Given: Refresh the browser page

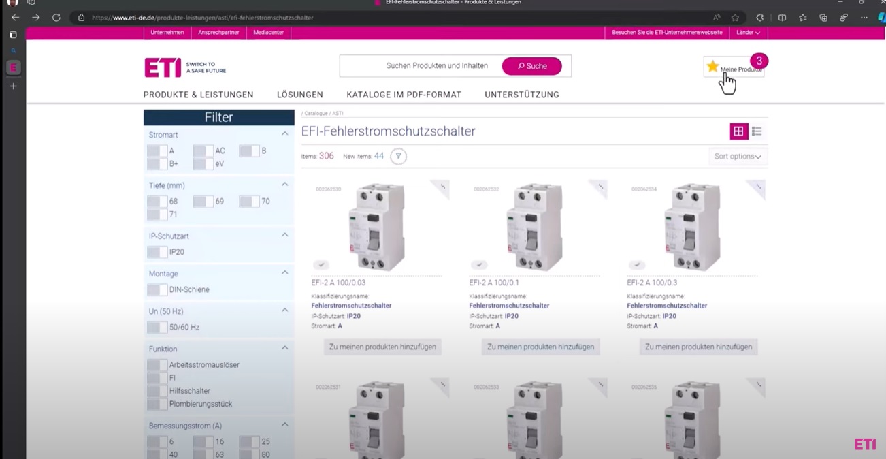Looking at the screenshot, I should pyautogui.click(x=56, y=18).
